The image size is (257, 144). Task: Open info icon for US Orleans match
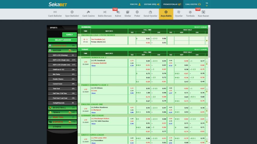[207, 90]
